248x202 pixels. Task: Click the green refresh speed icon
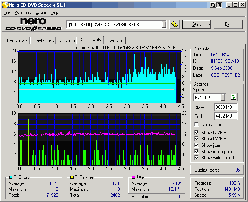pos(233,97)
